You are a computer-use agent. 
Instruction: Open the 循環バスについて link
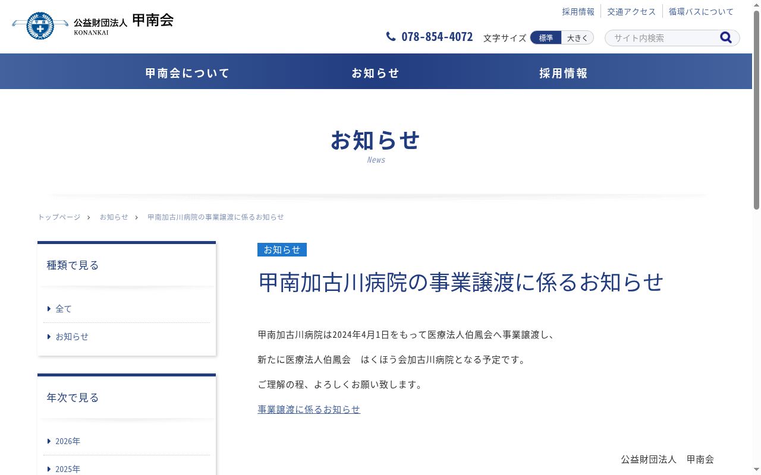coord(702,11)
